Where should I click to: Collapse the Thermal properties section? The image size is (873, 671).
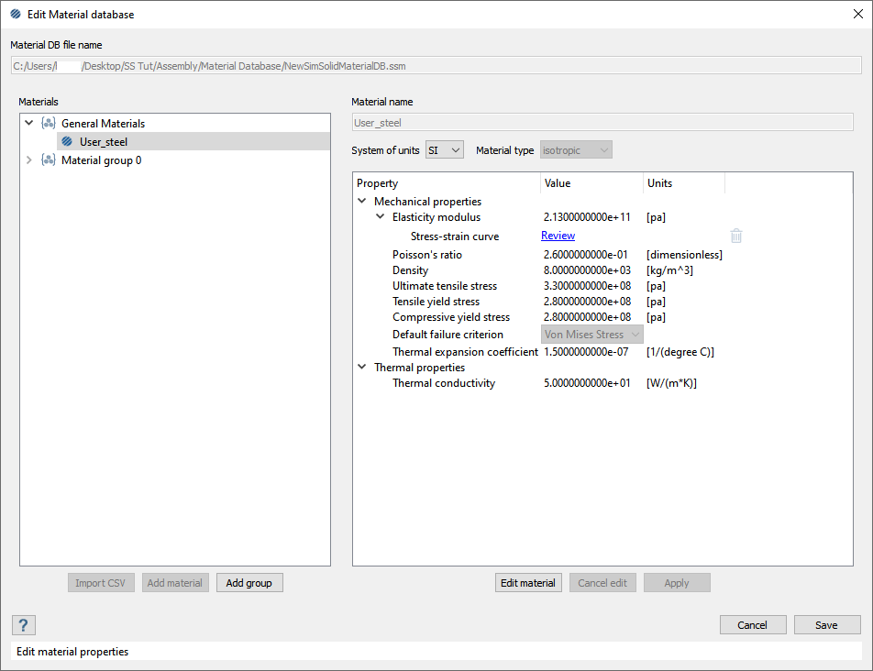coord(362,368)
